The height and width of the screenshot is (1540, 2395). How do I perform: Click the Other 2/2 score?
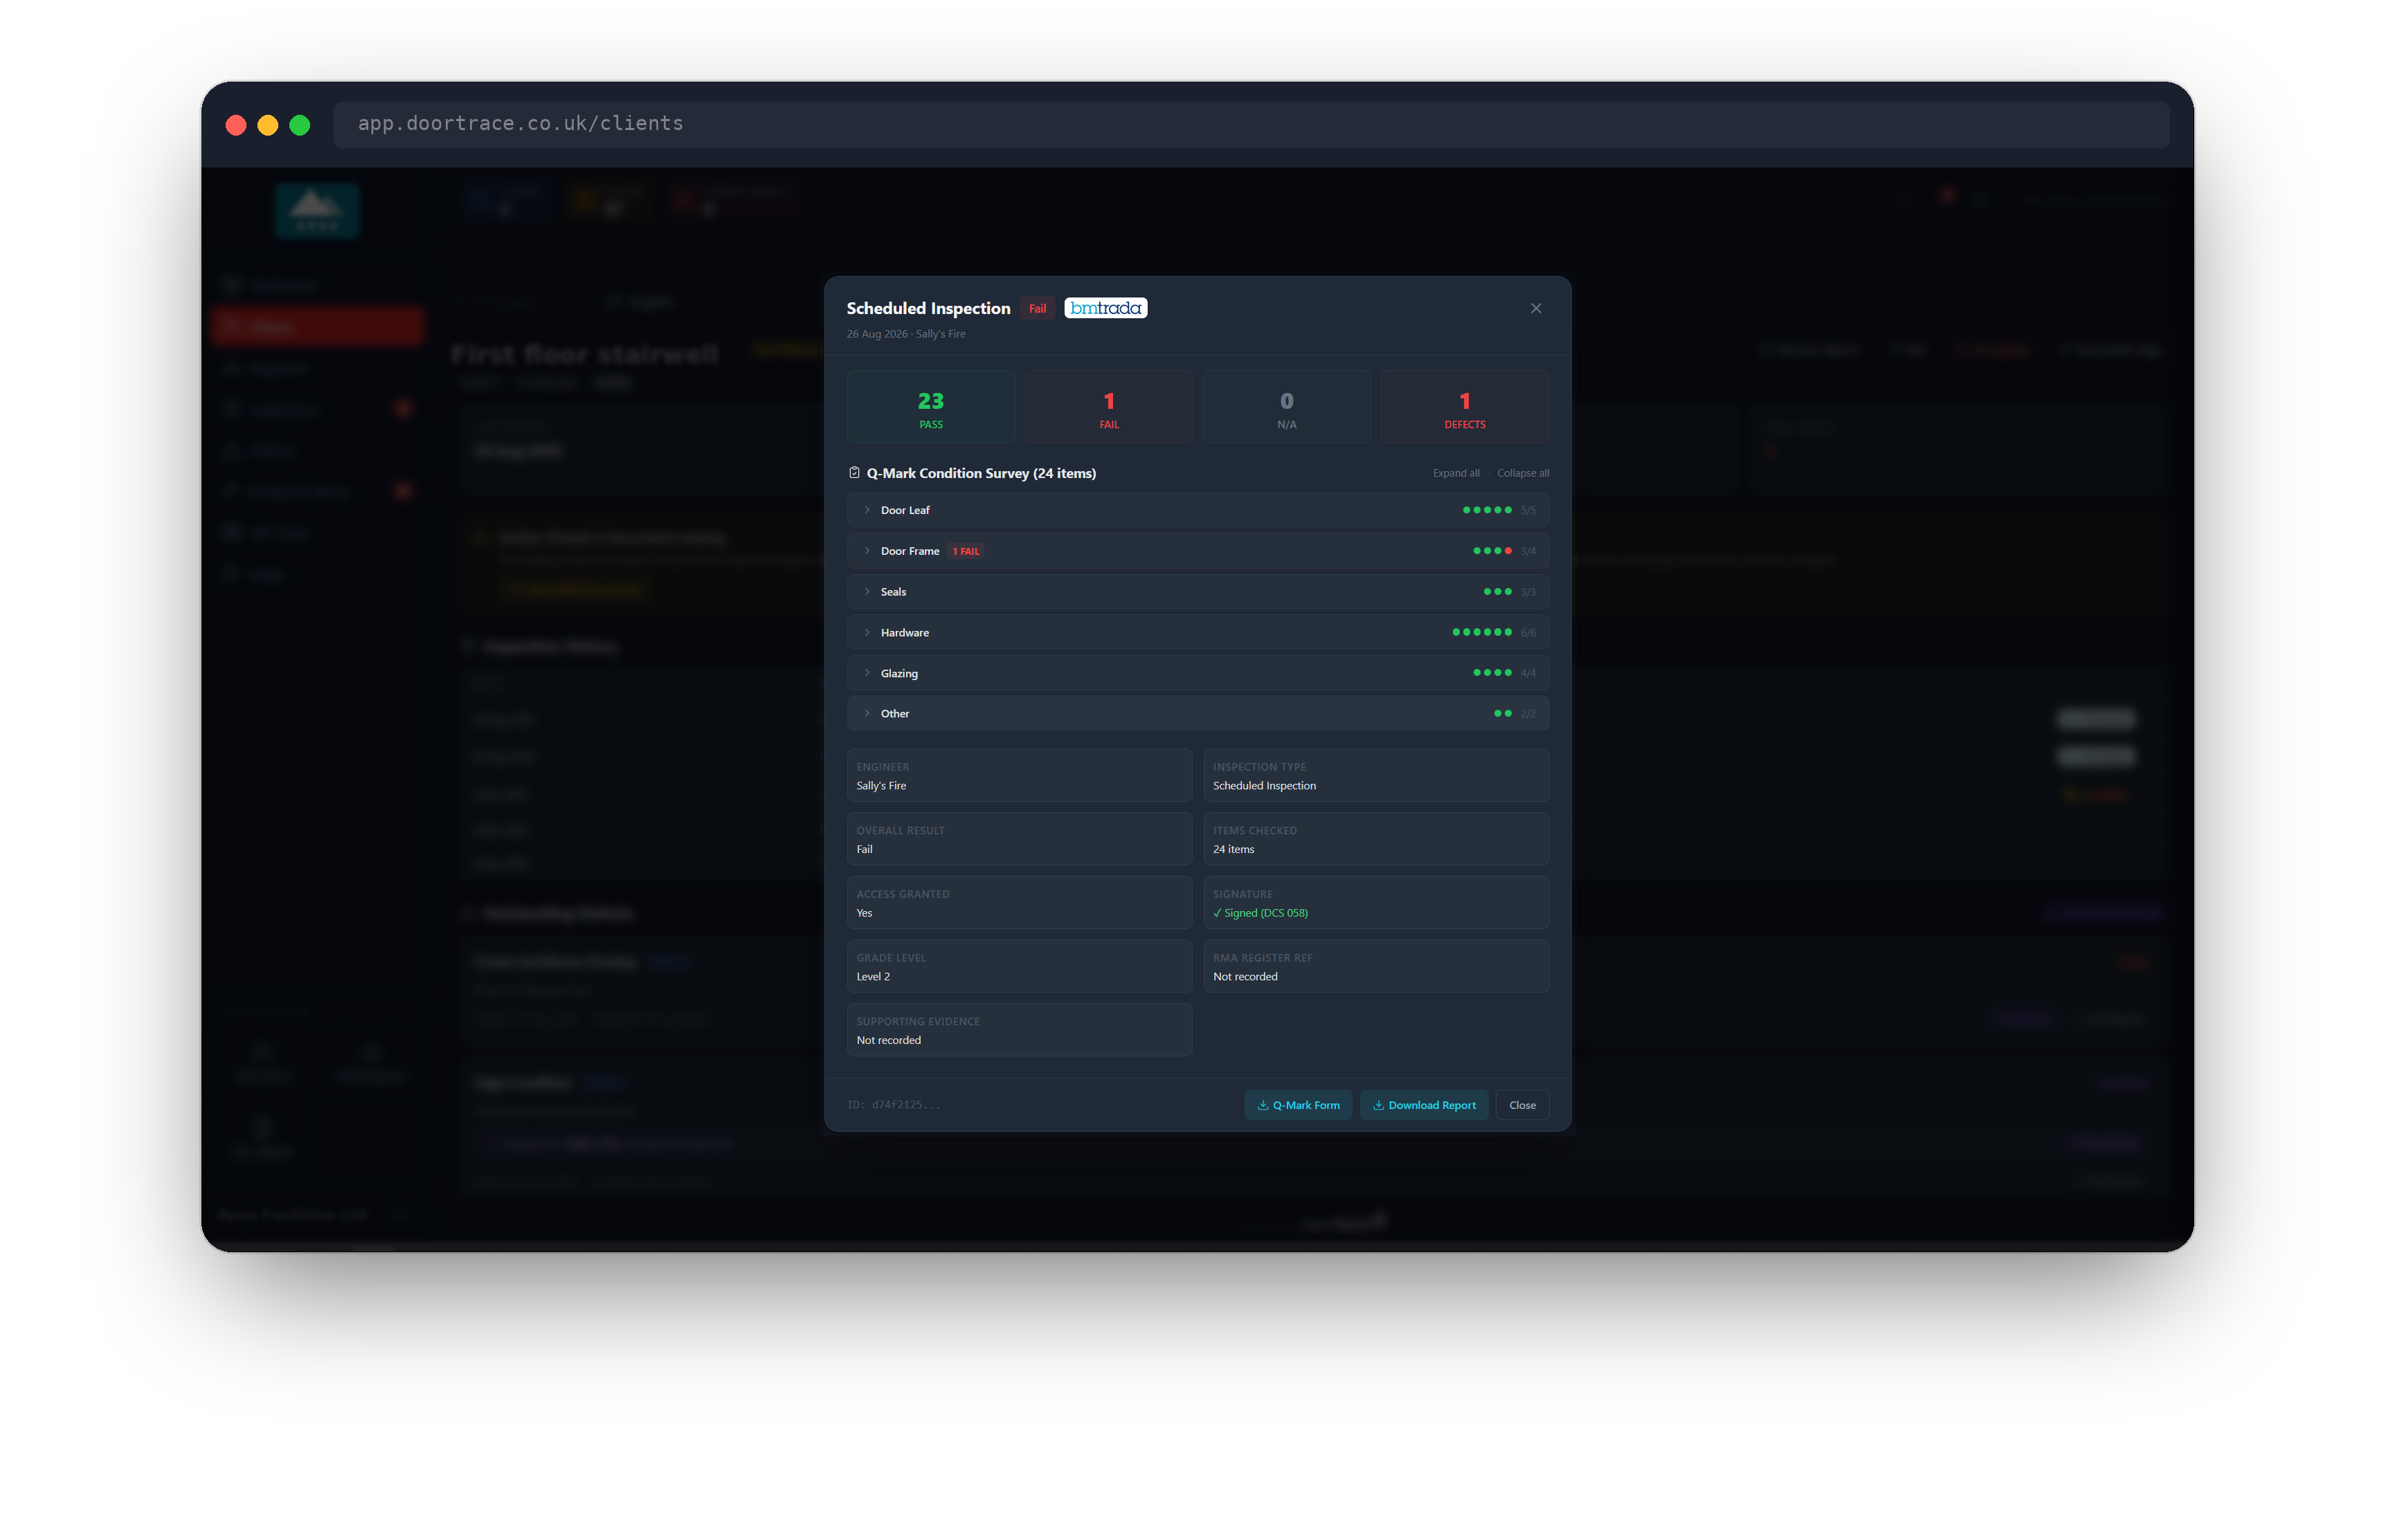1528,714
